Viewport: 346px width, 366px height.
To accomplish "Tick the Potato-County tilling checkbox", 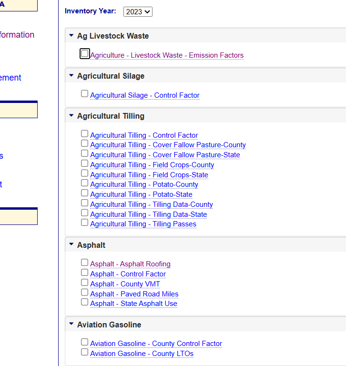I will (84, 183).
